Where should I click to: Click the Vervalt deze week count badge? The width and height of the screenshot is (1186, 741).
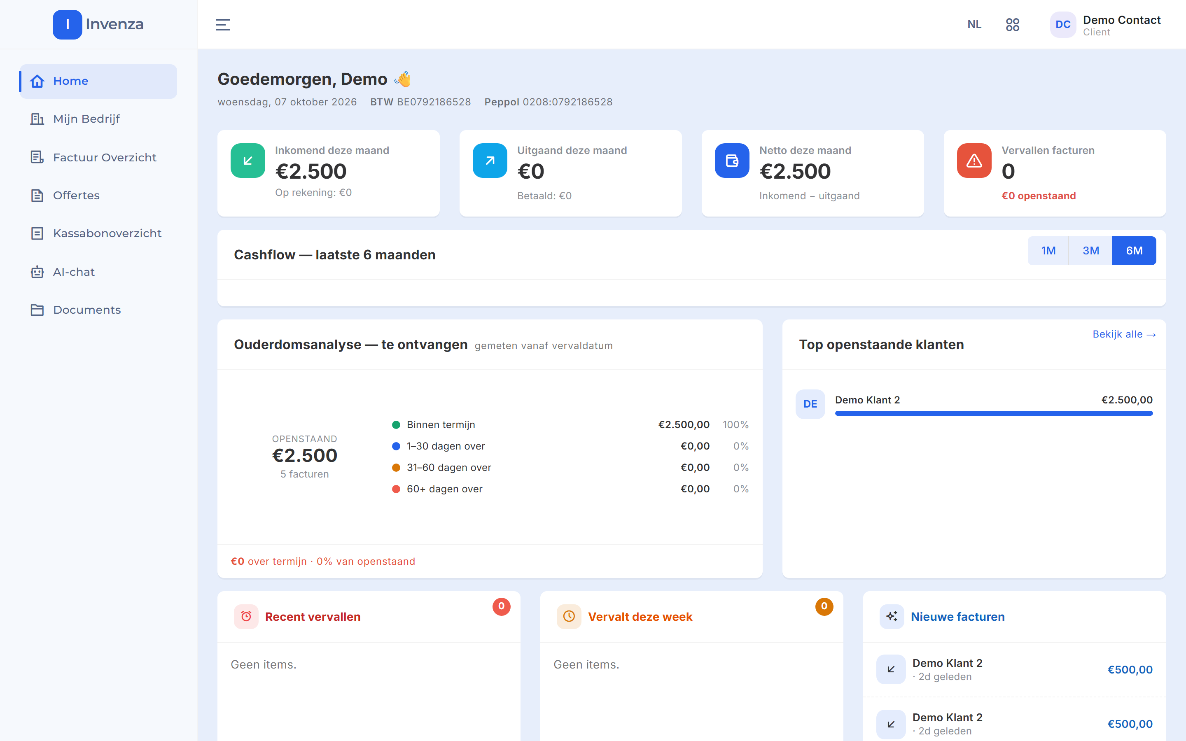(824, 607)
